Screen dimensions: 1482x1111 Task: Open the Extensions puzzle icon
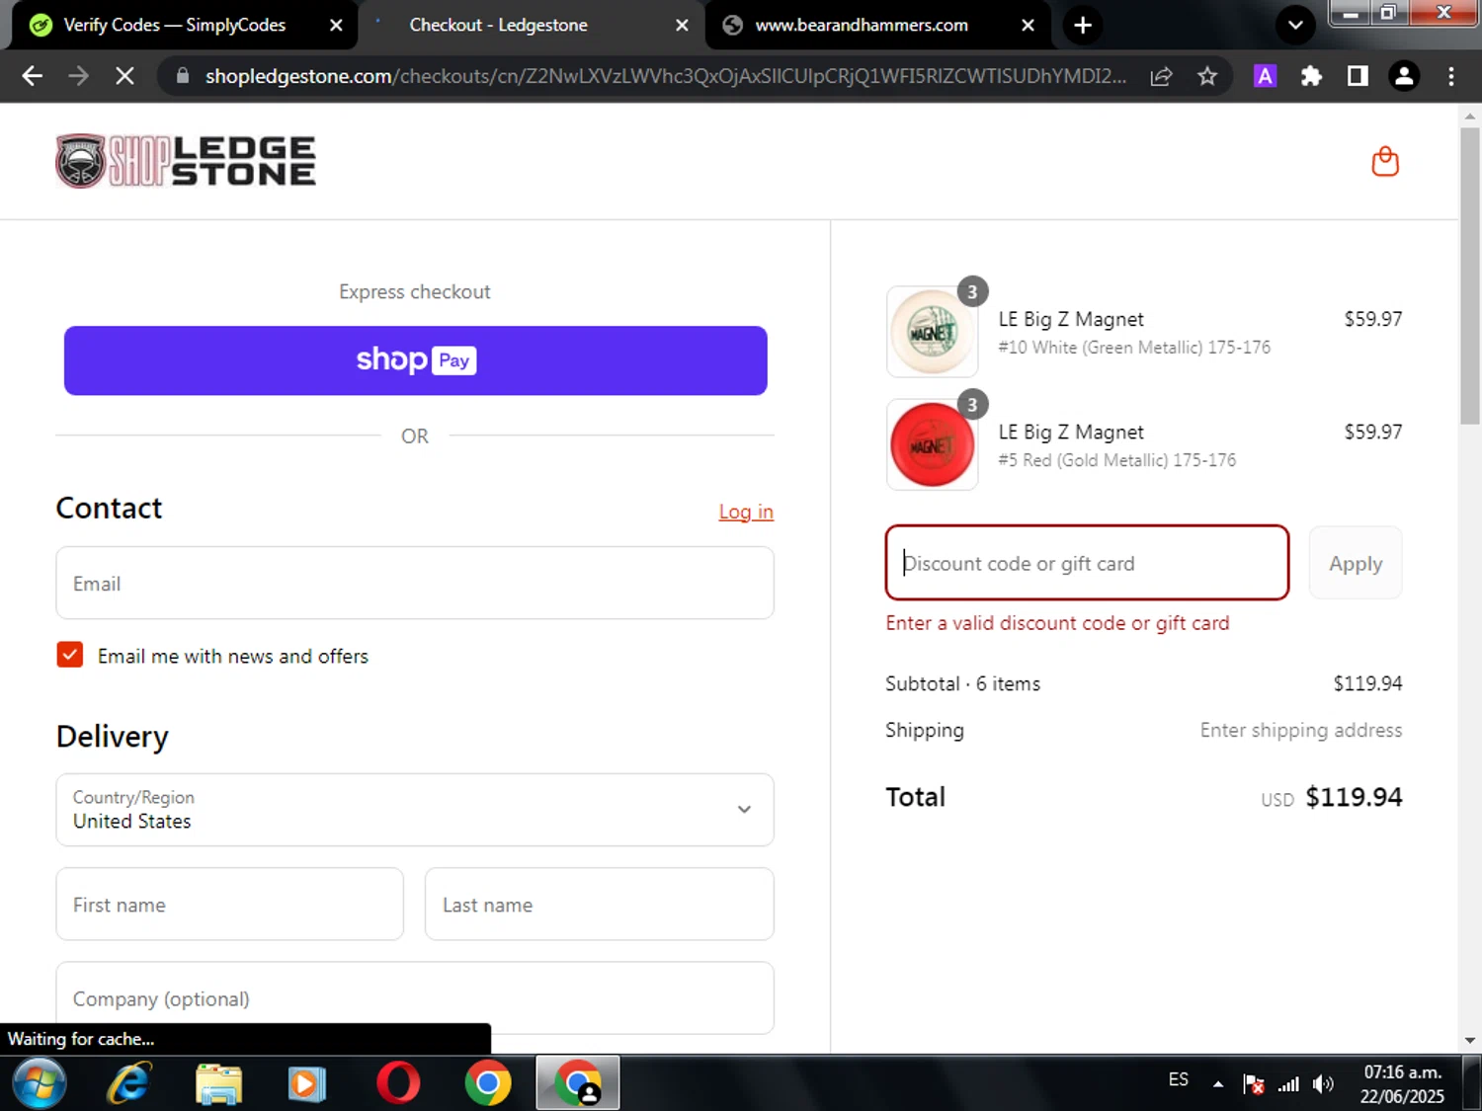click(x=1311, y=76)
